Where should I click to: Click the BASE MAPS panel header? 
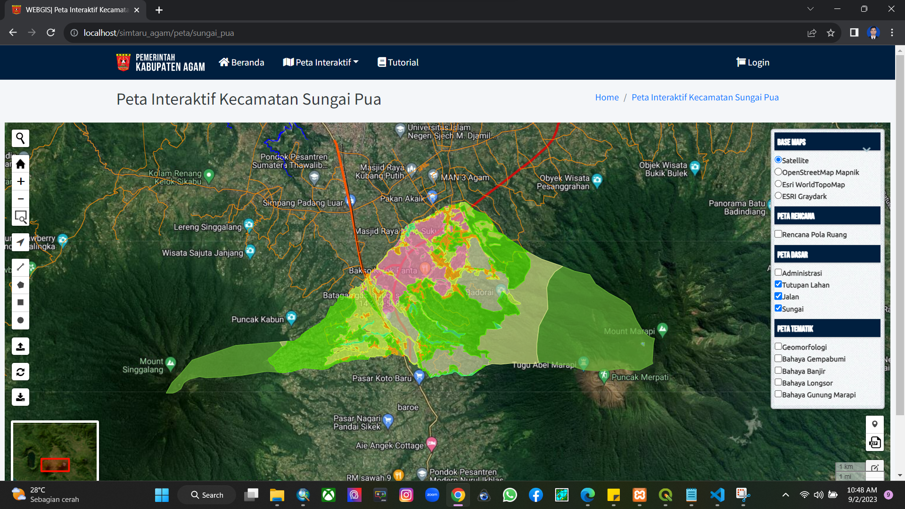[x=827, y=141]
